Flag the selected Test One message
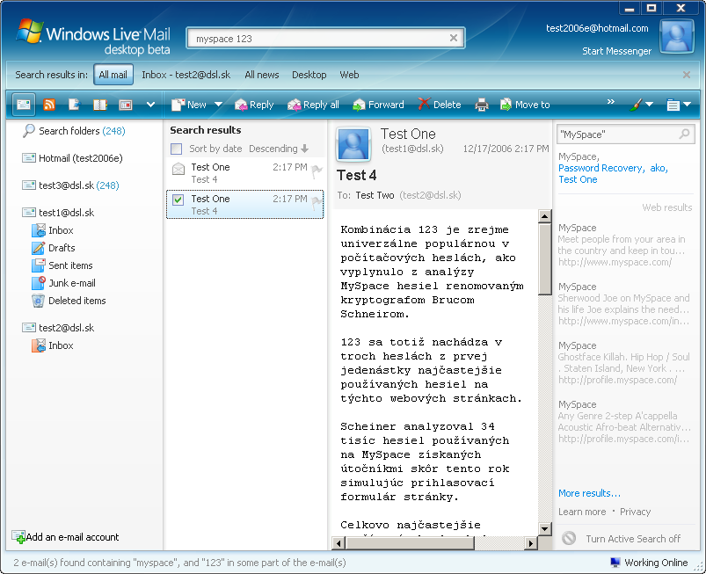The height and width of the screenshot is (574, 706). click(317, 202)
